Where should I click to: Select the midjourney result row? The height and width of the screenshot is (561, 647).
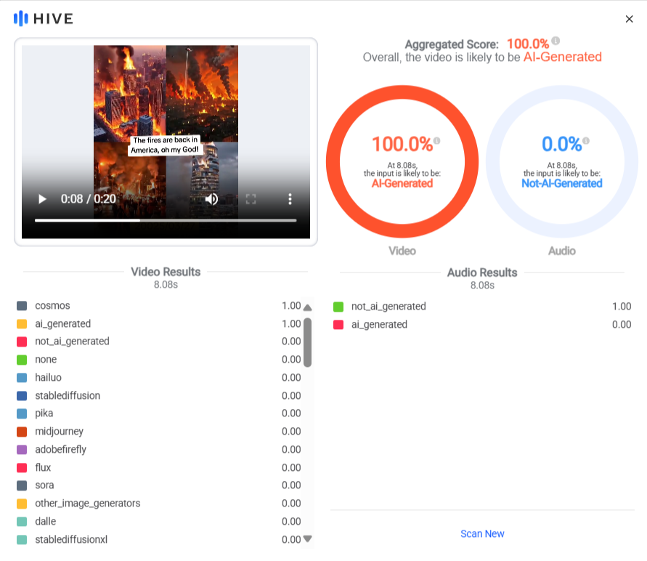(x=159, y=432)
